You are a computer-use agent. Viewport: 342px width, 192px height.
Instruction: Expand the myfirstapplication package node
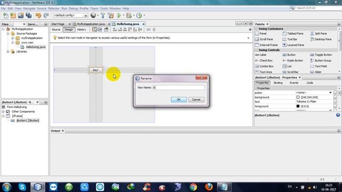(x=13, y=38)
